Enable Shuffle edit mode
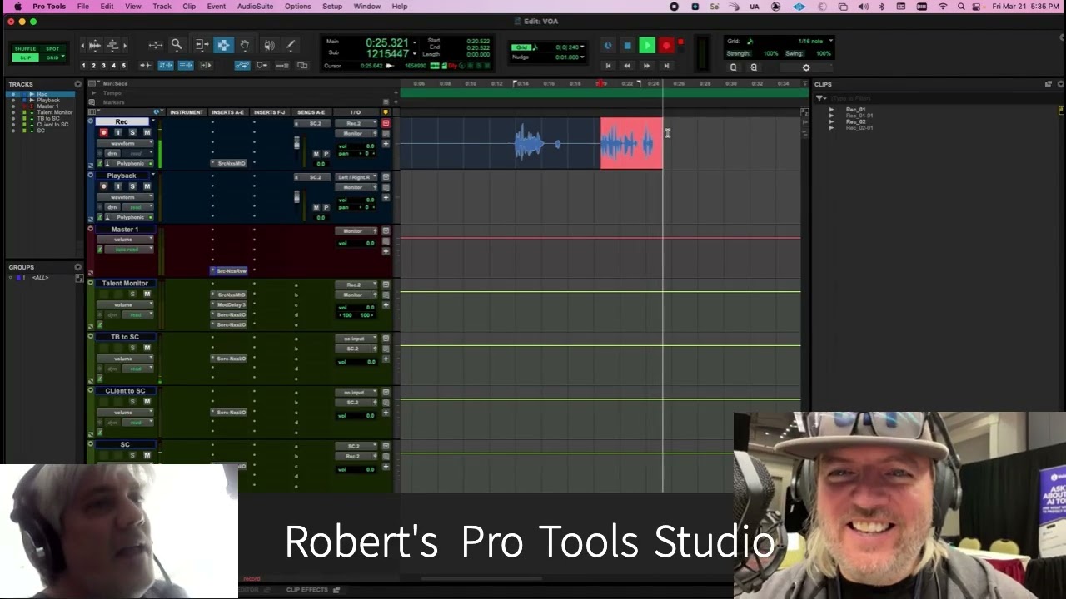The height and width of the screenshot is (599, 1066). [x=27, y=49]
